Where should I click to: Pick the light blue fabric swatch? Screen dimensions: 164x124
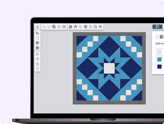159,59
